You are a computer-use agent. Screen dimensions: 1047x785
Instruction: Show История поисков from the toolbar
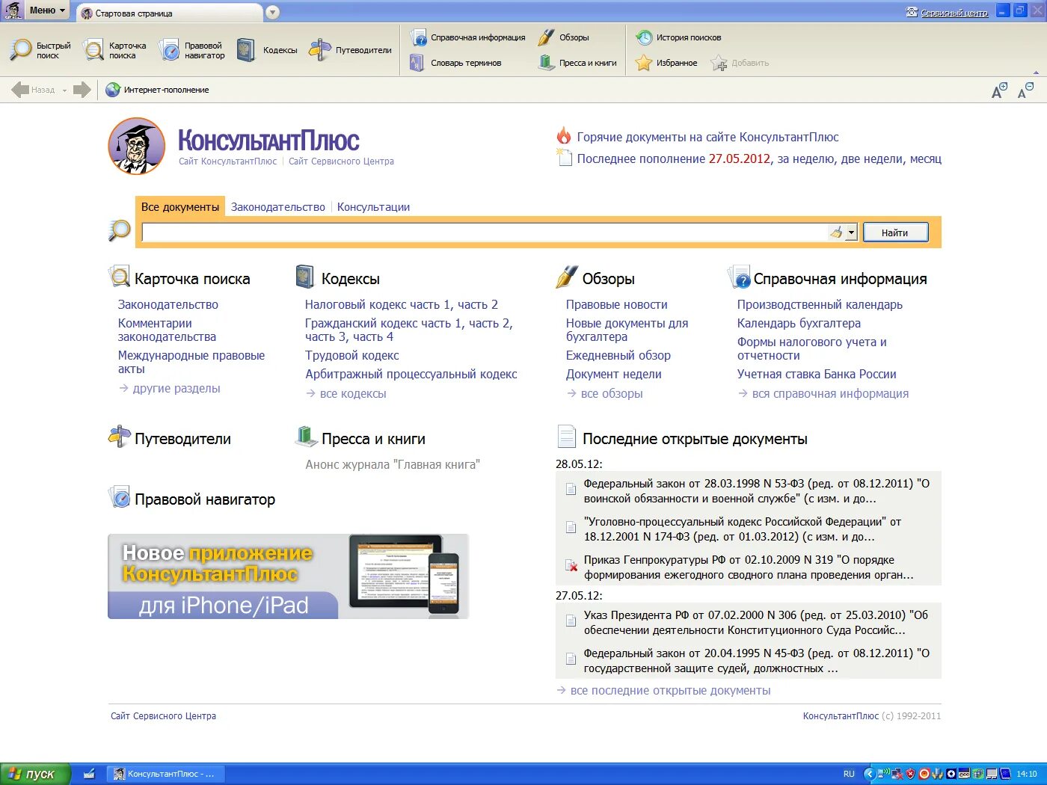(x=678, y=37)
